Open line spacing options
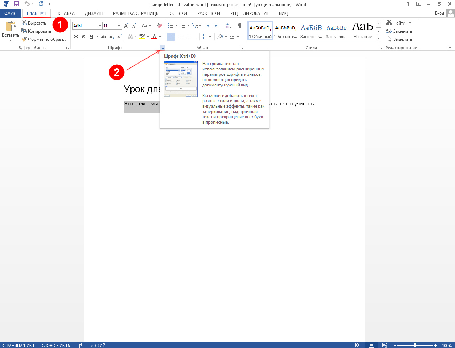455x348 pixels. point(207,37)
